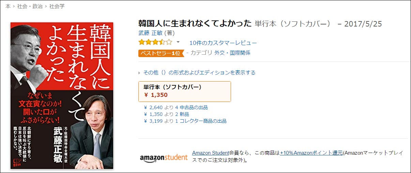Open the +10%Amazonポイント還元 link
411x173 pixels.
coord(311,153)
